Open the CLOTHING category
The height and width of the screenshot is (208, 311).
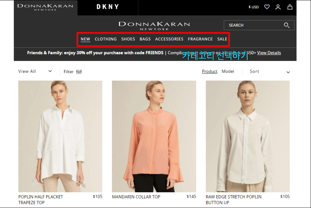coord(105,39)
